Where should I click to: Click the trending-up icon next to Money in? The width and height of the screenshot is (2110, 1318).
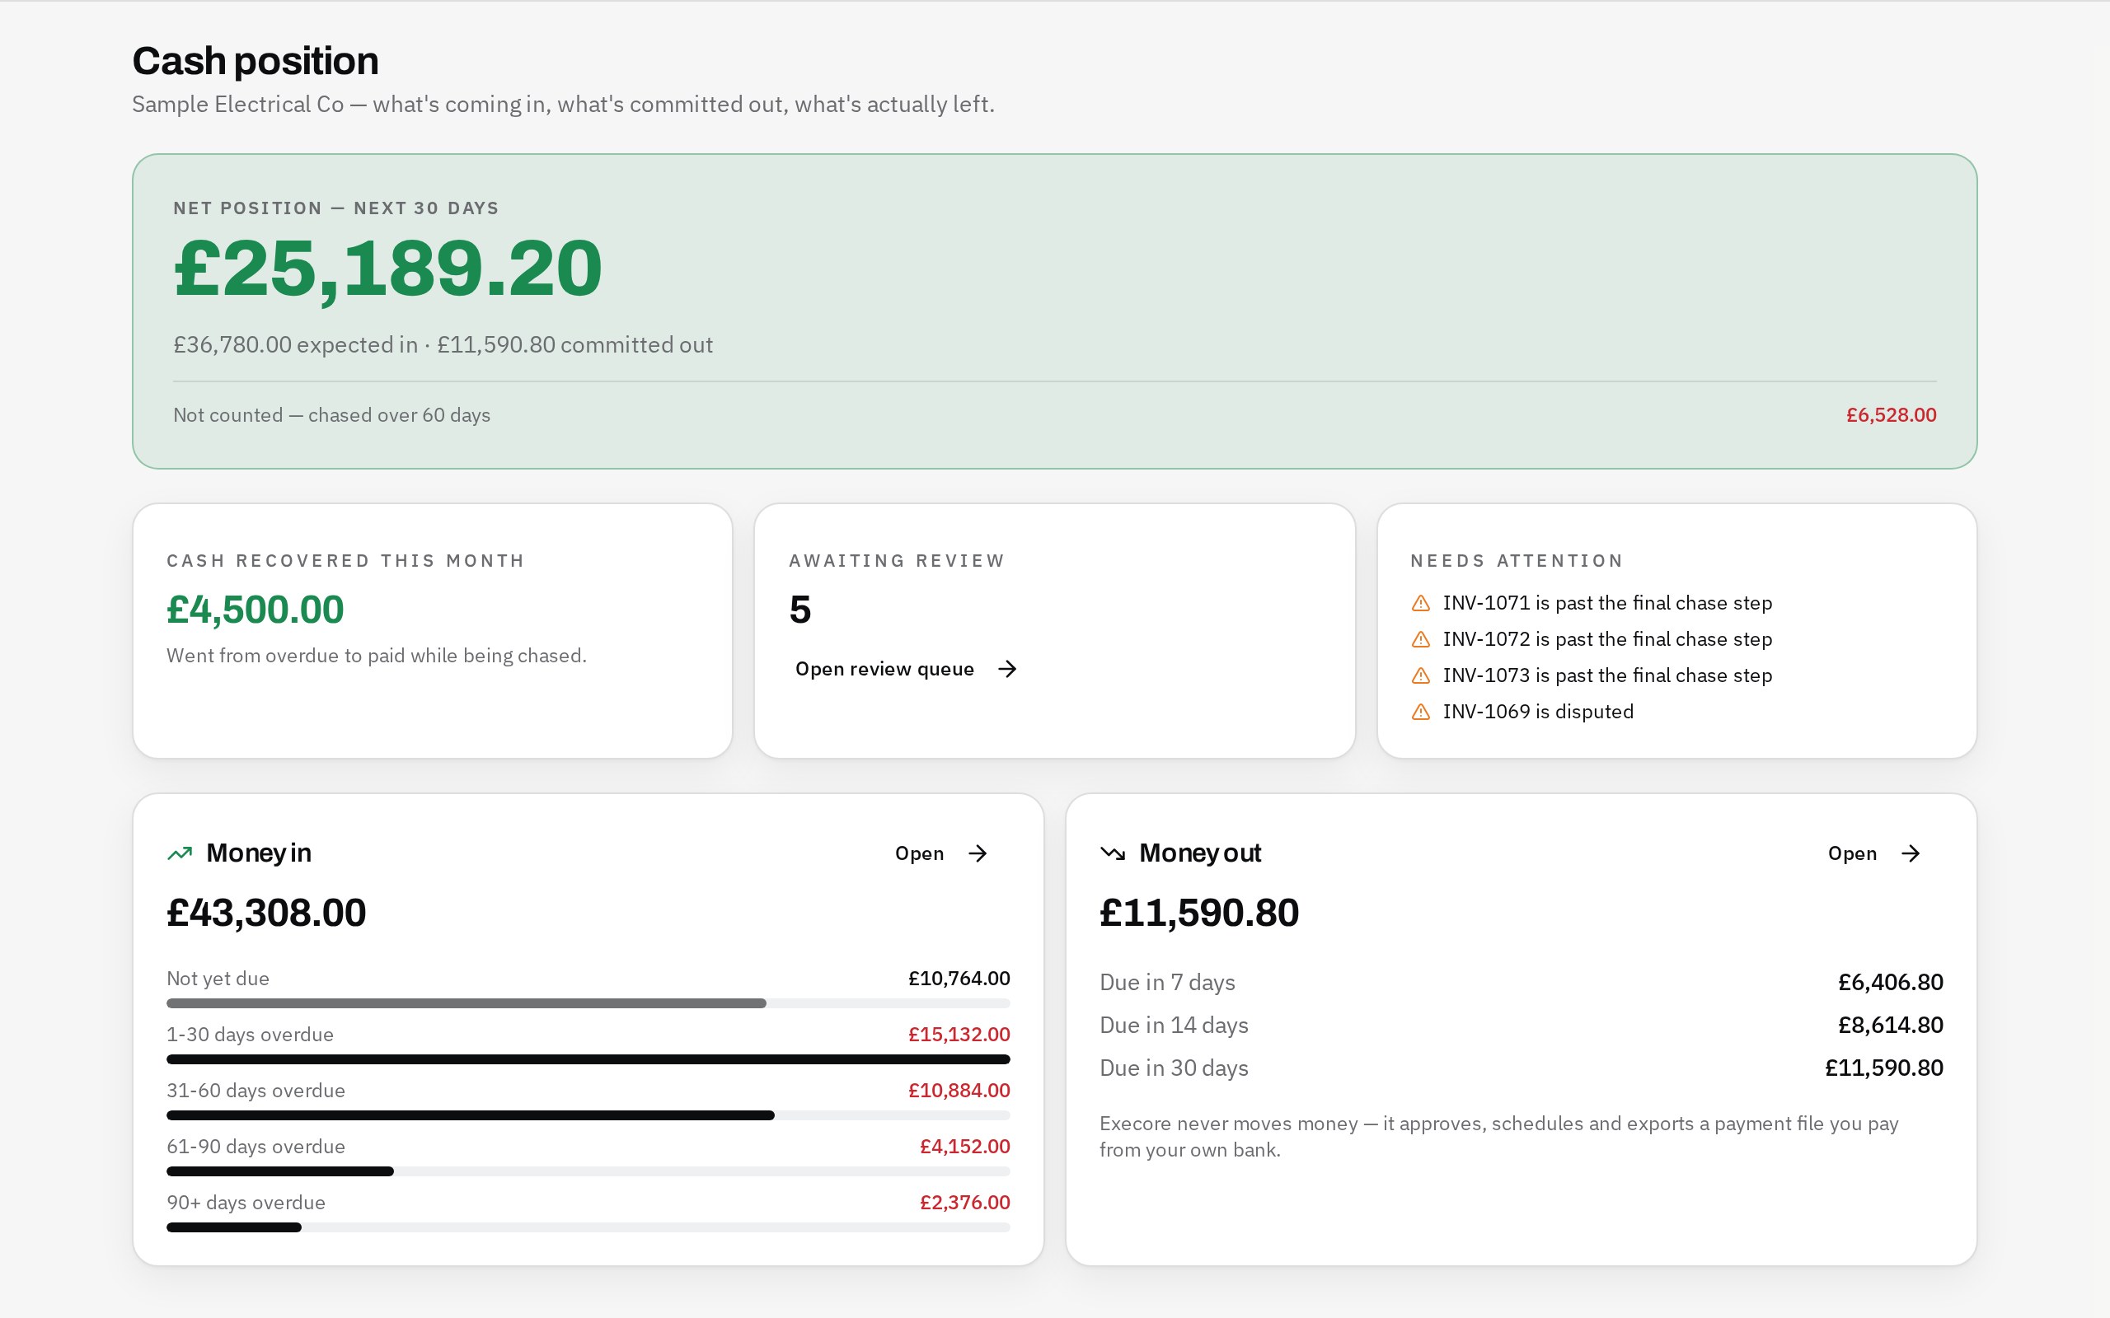pos(180,853)
